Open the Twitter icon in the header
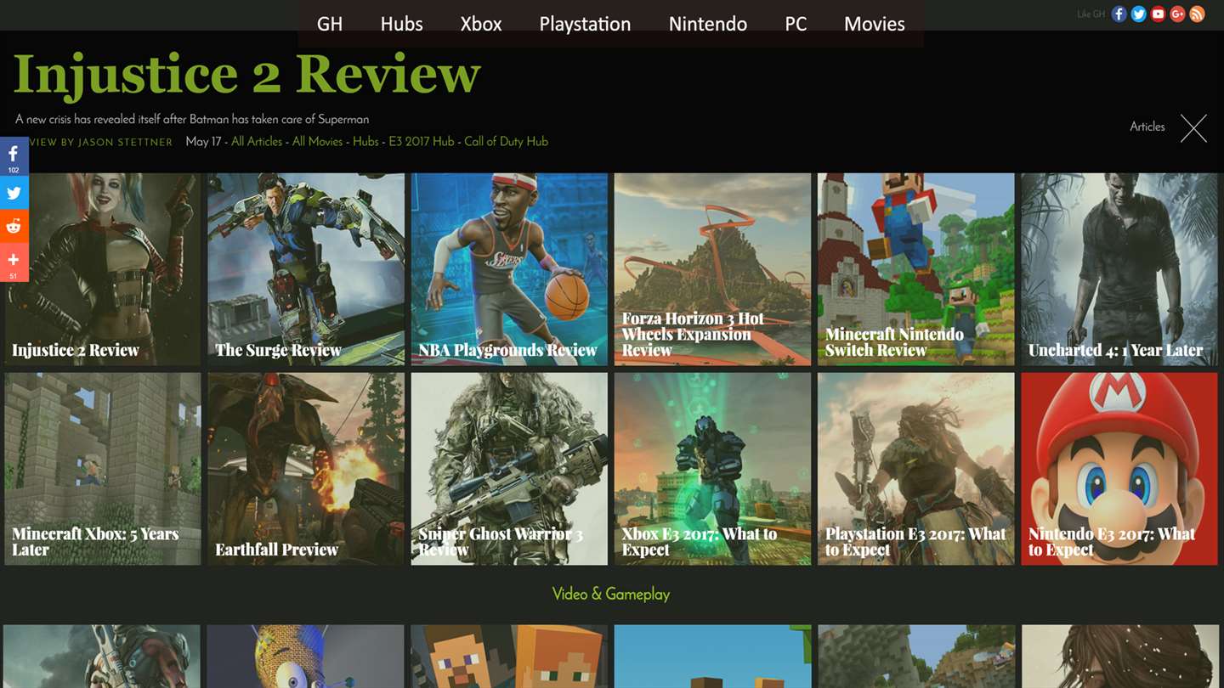The width and height of the screenshot is (1224, 688). point(1138,14)
